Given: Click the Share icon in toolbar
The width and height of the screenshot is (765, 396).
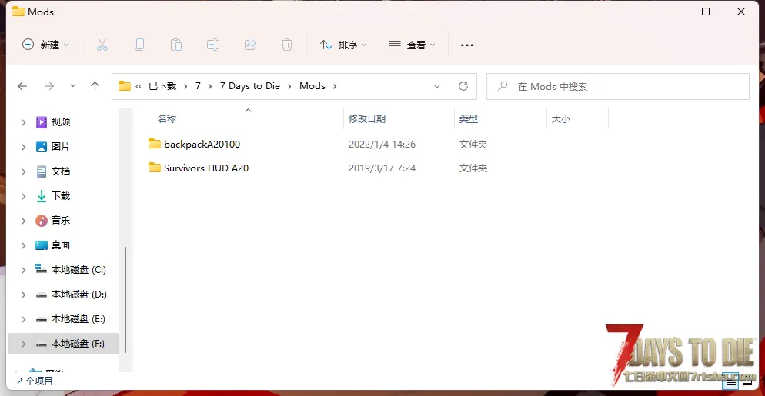Looking at the screenshot, I should (x=250, y=45).
